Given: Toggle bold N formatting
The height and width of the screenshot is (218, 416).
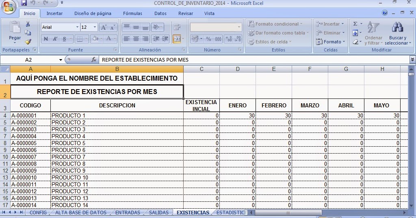Looking at the screenshot, I should point(46,39).
